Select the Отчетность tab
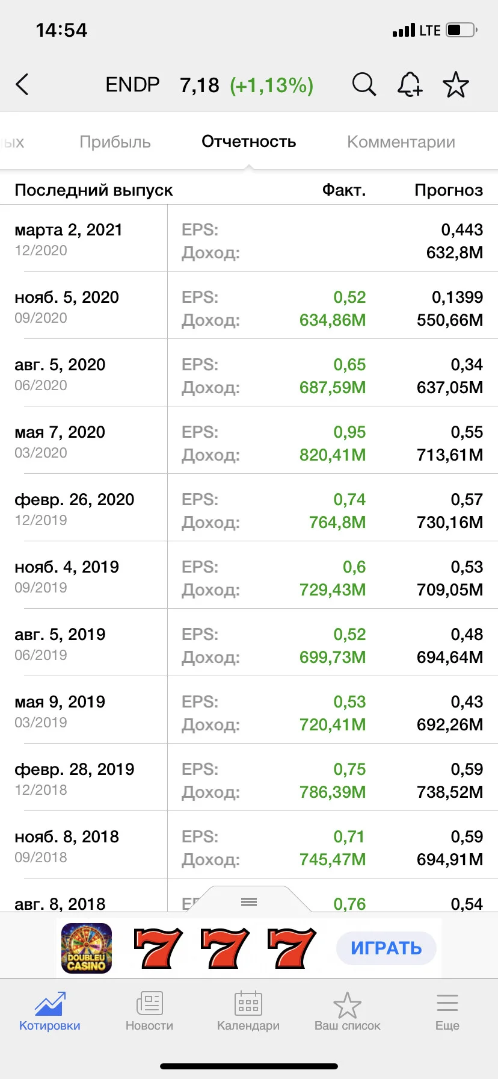 [248, 141]
